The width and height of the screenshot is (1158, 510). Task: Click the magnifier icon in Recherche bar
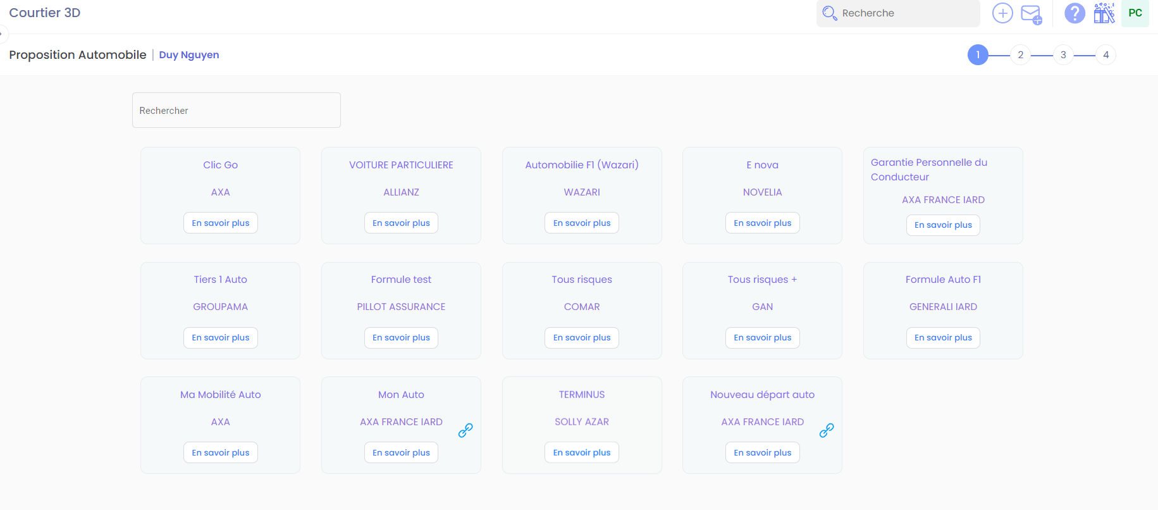click(x=829, y=13)
